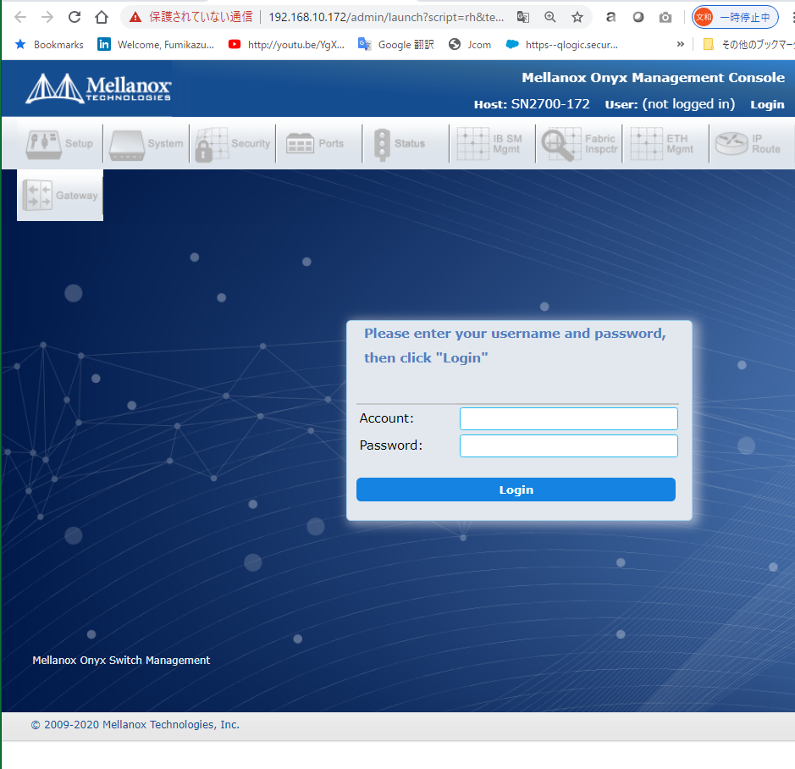This screenshot has height=769, width=795.
Task: Click the Login link in the header
Action: 767,104
